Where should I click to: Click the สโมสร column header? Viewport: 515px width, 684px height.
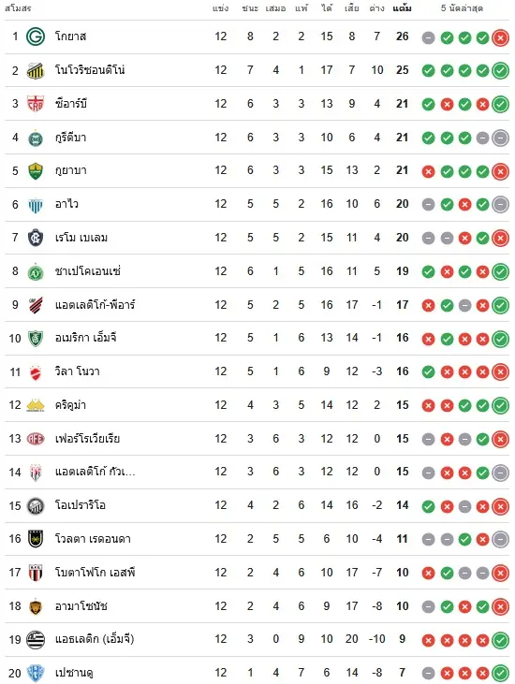(x=18, y=8)
